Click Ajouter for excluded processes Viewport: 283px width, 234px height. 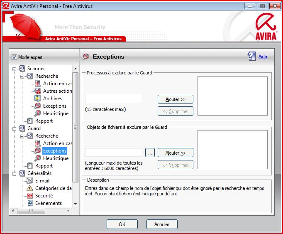(x=176, y=99)
